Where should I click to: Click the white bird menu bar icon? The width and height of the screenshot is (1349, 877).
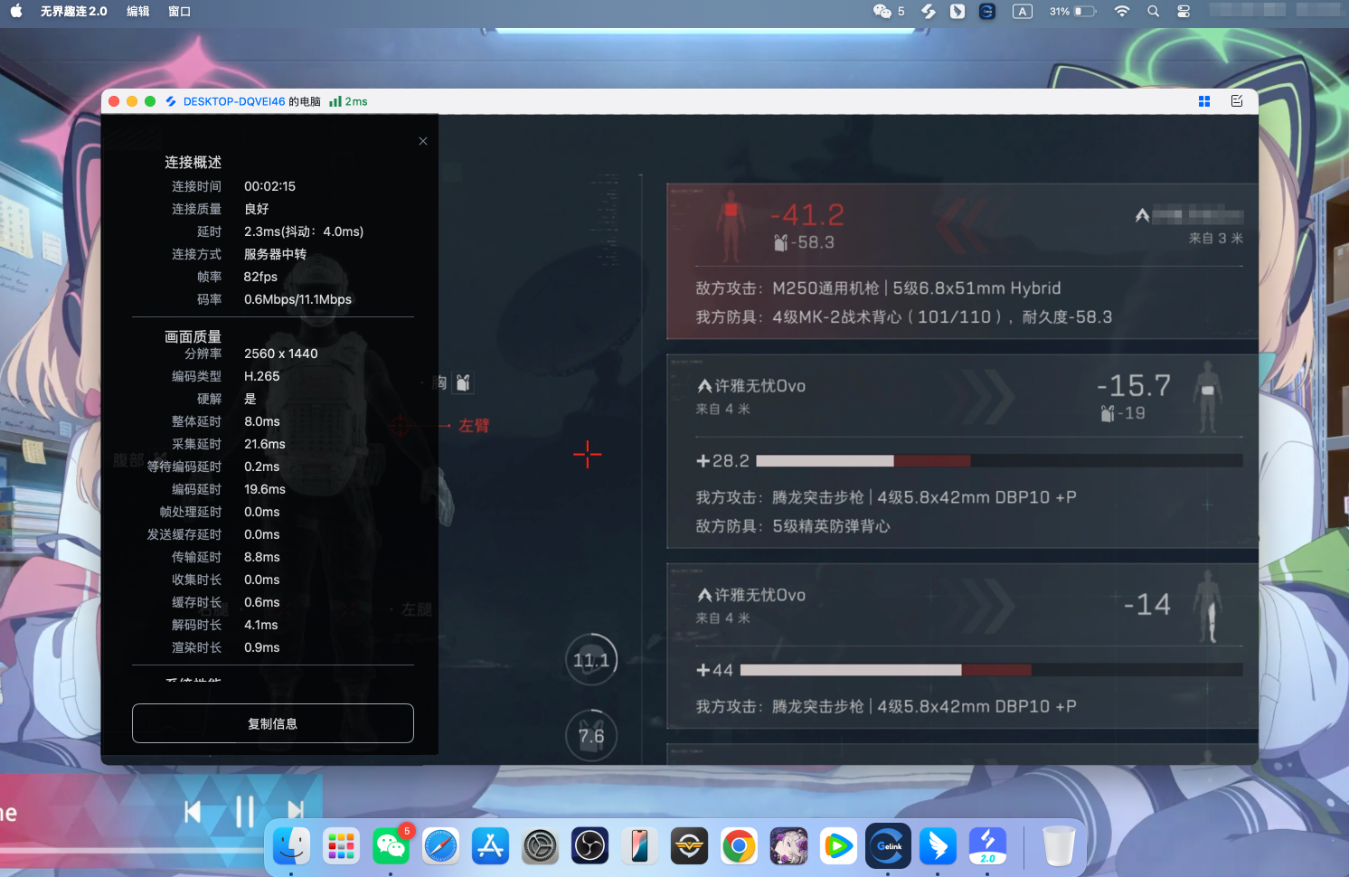(x=958, y=12)
